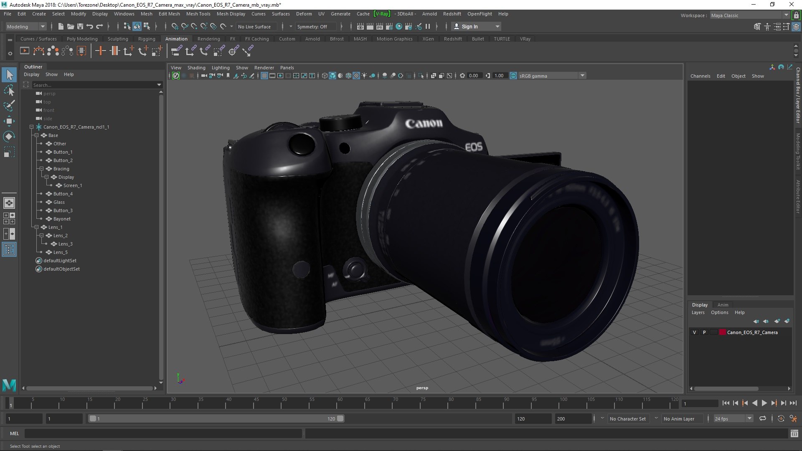Screen dimensions: 802x451
Task: Toggle the Outliner layout icon in left sidebar
Action: (x=9, y=249)
